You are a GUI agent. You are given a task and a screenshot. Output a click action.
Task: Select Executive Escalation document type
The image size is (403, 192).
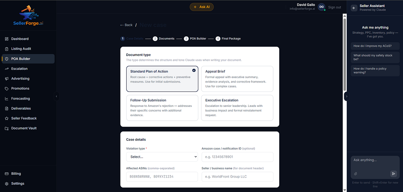[237, 108]
